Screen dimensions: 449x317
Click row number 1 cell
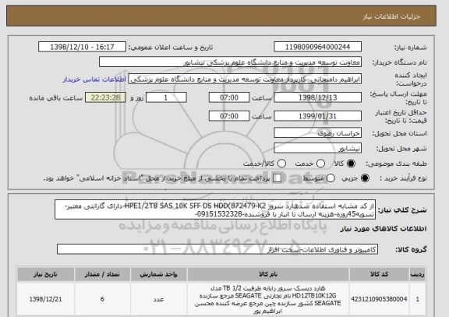(418, 299)
